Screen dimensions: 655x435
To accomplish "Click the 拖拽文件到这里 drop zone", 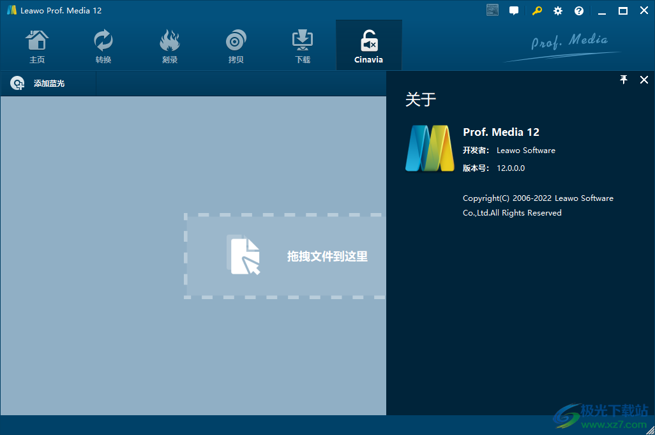I will click(285, 256).
